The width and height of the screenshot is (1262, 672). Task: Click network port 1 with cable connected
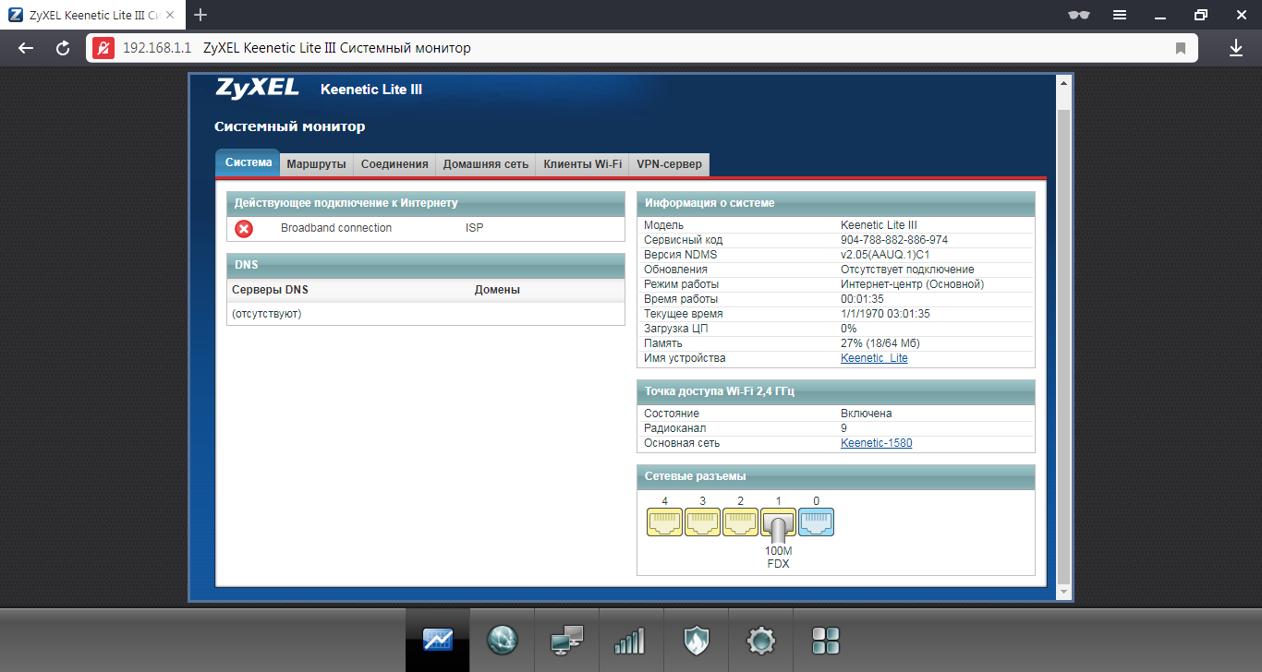778,523
